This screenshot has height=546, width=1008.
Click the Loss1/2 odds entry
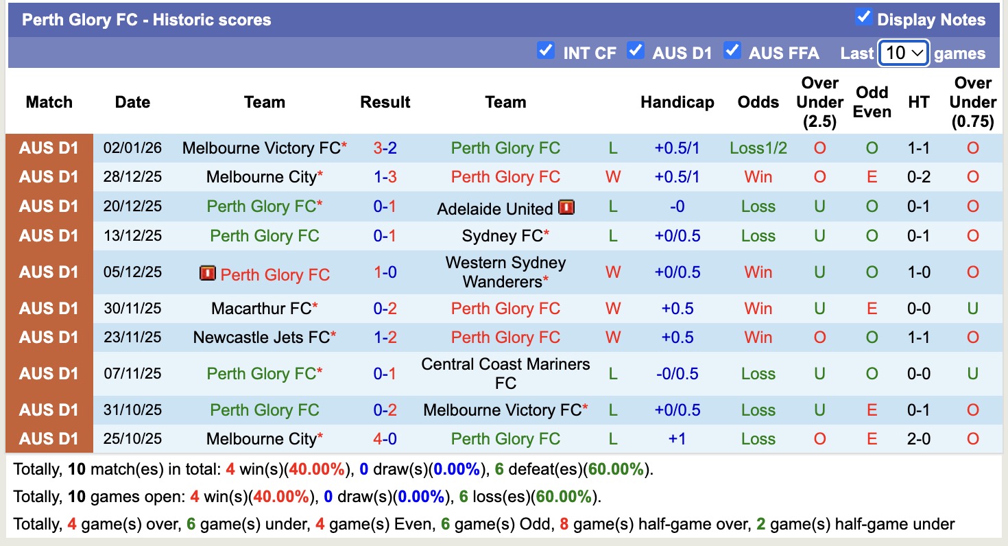point(757,147)
